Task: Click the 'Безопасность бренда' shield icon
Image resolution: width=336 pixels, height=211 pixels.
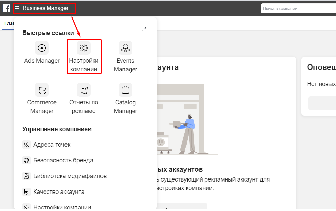Action: [26, 160]
